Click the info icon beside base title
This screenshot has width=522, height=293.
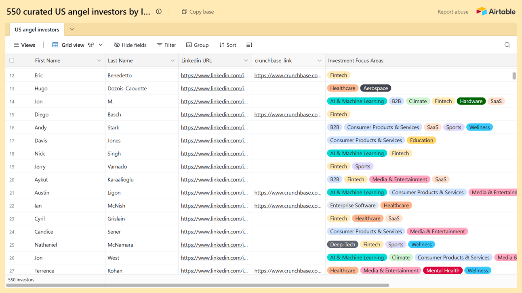click(159, 12)
